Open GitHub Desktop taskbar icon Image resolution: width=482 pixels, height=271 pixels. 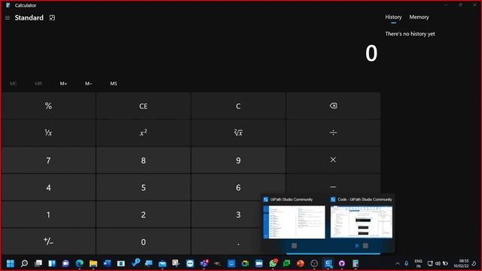click(342, 263)
